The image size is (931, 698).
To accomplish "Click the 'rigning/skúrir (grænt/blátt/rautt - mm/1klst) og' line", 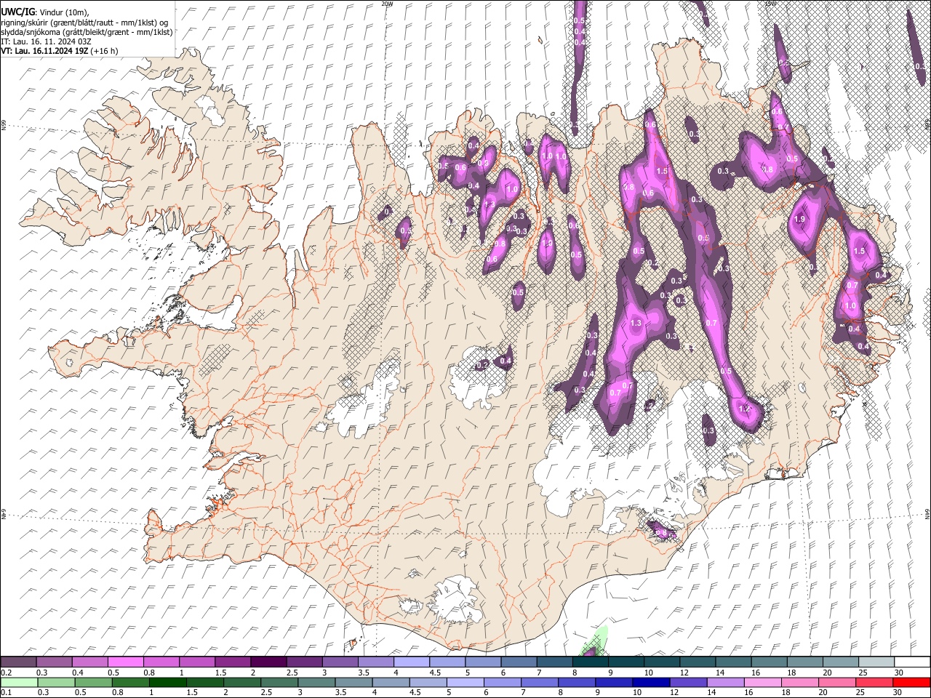I will point(85,23).
